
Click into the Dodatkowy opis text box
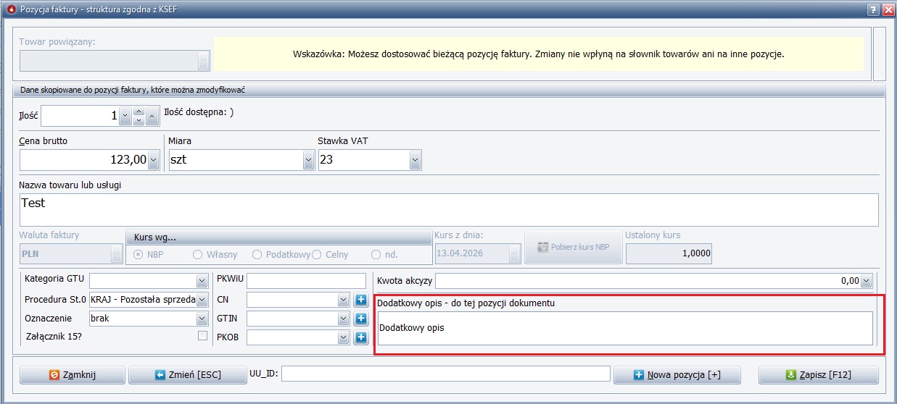pos(624,329)
